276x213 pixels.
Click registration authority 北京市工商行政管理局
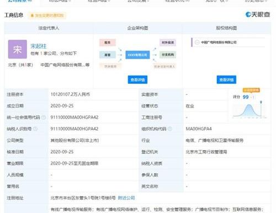click(206, 152)
